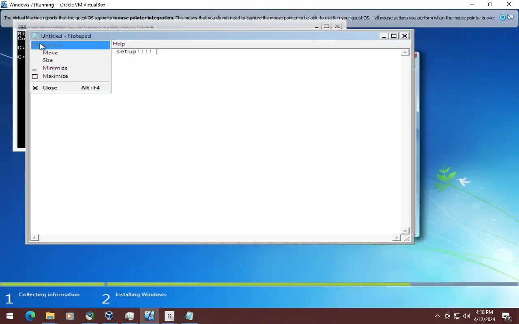Select the running Windows 7 VM taskbar icon
Viewport: 519px width, 324px height.
pos(149,316)
